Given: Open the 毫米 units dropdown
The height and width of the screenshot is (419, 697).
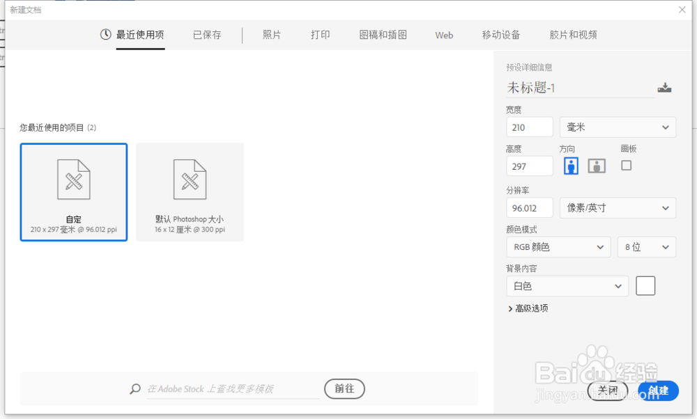Looking at the screenshot, I should (618, 127).
